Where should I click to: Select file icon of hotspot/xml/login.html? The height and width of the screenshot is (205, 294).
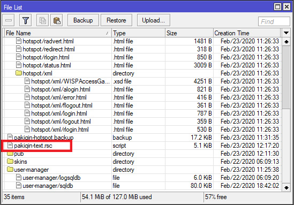point(27,113)
